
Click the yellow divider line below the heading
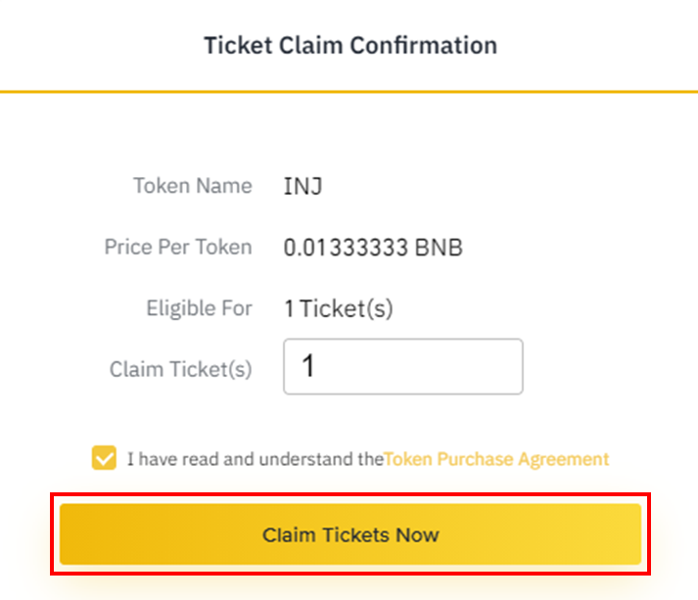click(349, 91)
